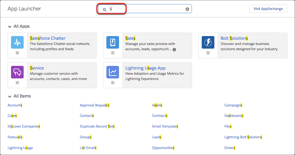This screenshot has height=155, width=295.
Task: Open Files item
Action: click(x=228, y=126)
